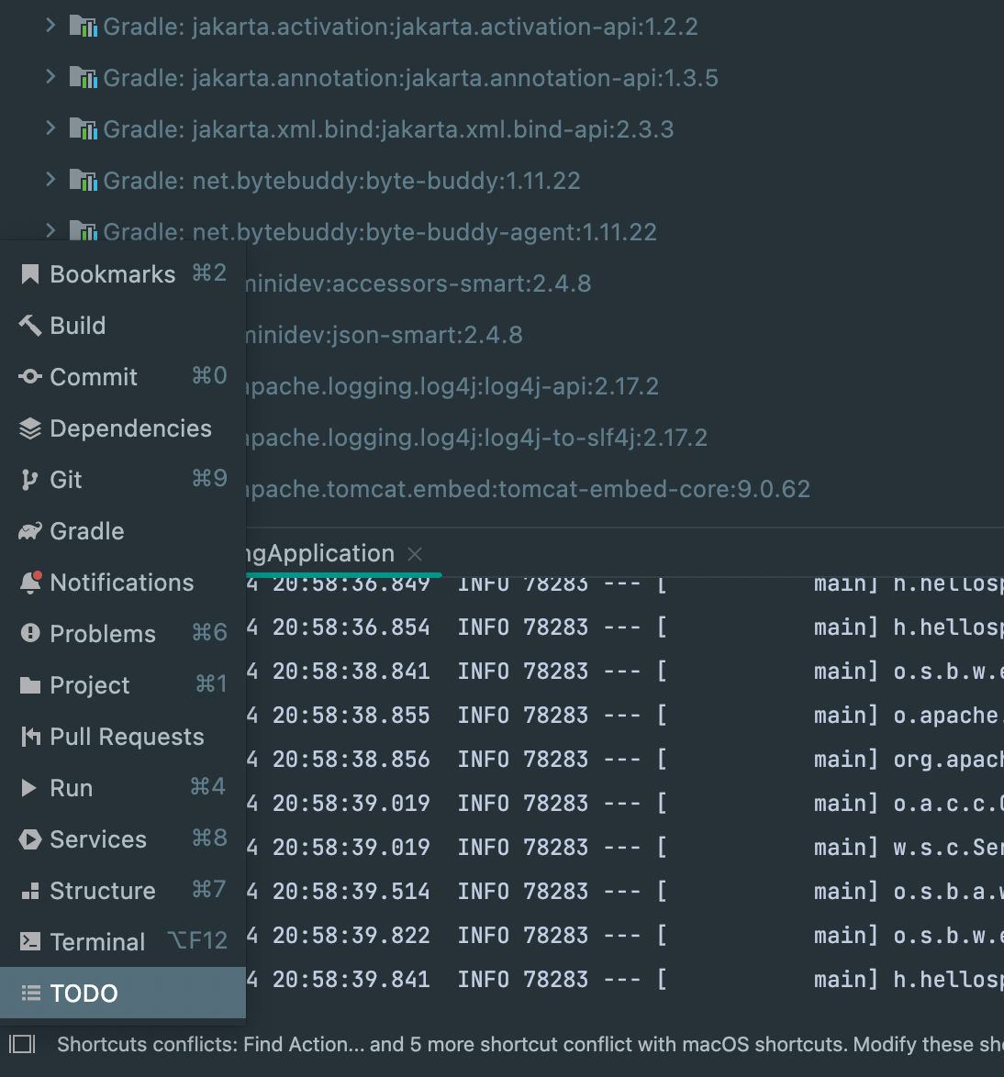
Task: Click the Project folder icon
Action: 29,685
